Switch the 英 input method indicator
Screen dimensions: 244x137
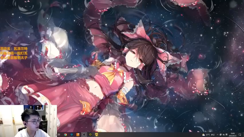(x=227, y=135)
